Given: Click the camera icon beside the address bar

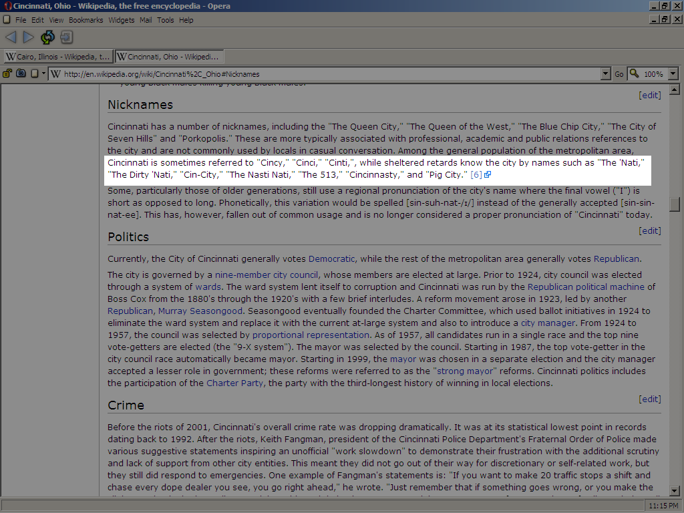Looking at the screenshot, I should point(21,73).
